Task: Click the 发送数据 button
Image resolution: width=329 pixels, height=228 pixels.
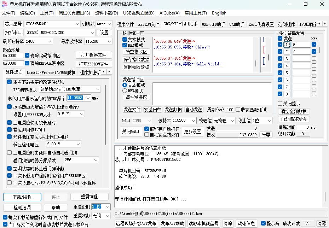Action: click(173, 110)
